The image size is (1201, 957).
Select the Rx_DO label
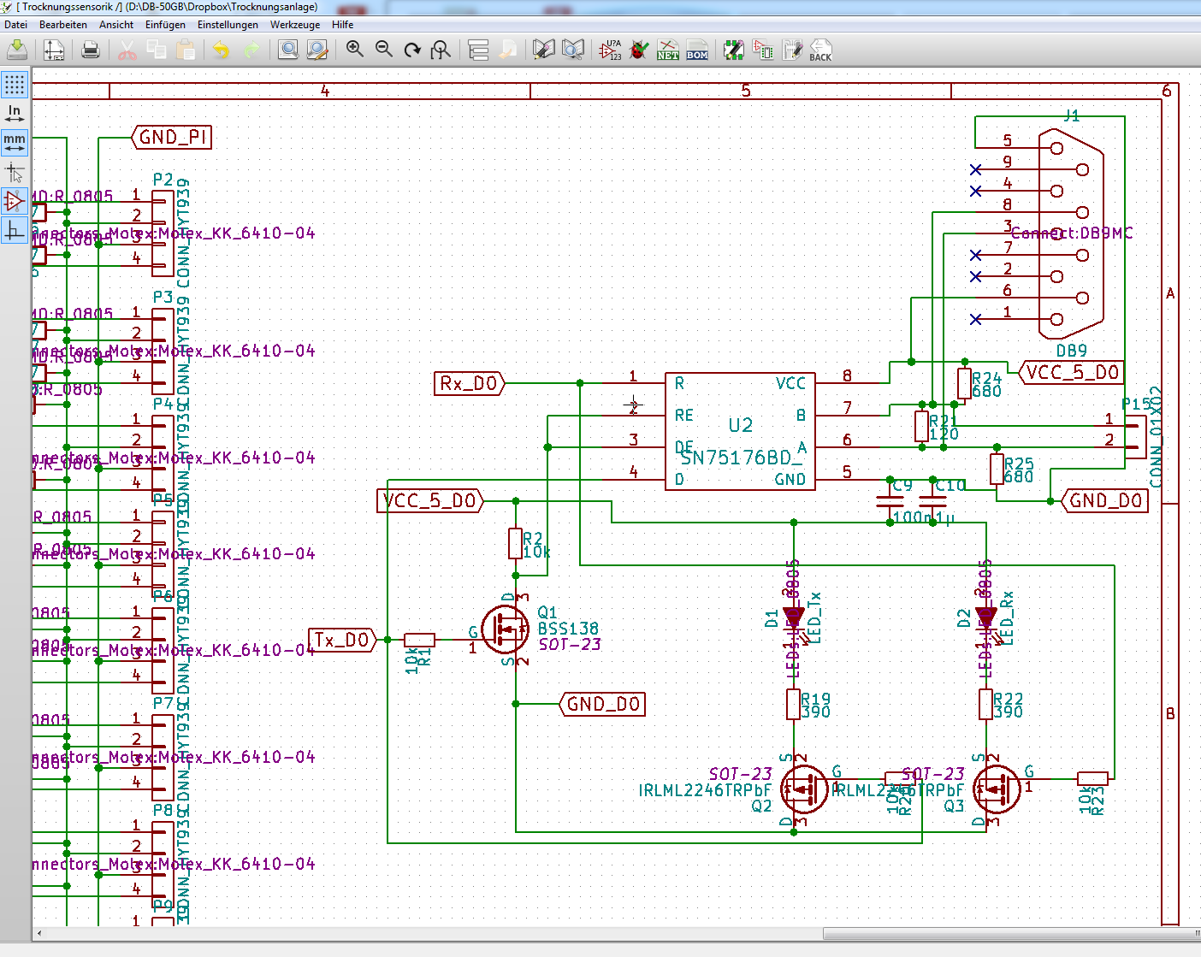470,383
